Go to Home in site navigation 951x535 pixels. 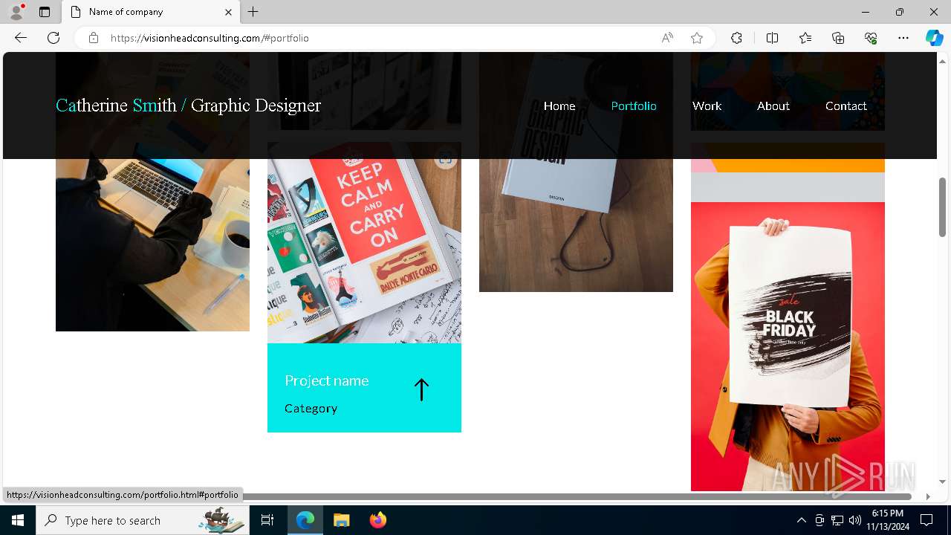(559, 106)
